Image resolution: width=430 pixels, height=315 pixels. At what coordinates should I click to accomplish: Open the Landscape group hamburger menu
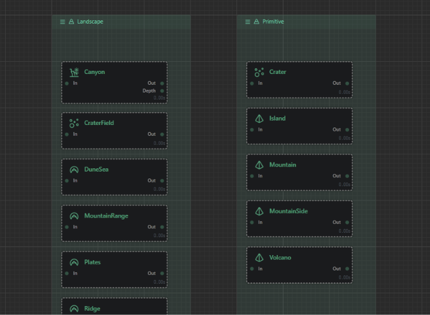[62, 22]
